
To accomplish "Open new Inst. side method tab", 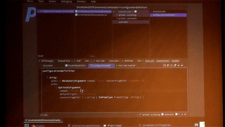I will click(126, 66).
